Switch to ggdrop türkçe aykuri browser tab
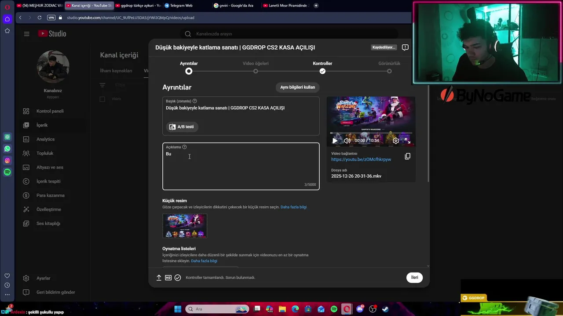This screenshot has height=316, width=563. 138,6
